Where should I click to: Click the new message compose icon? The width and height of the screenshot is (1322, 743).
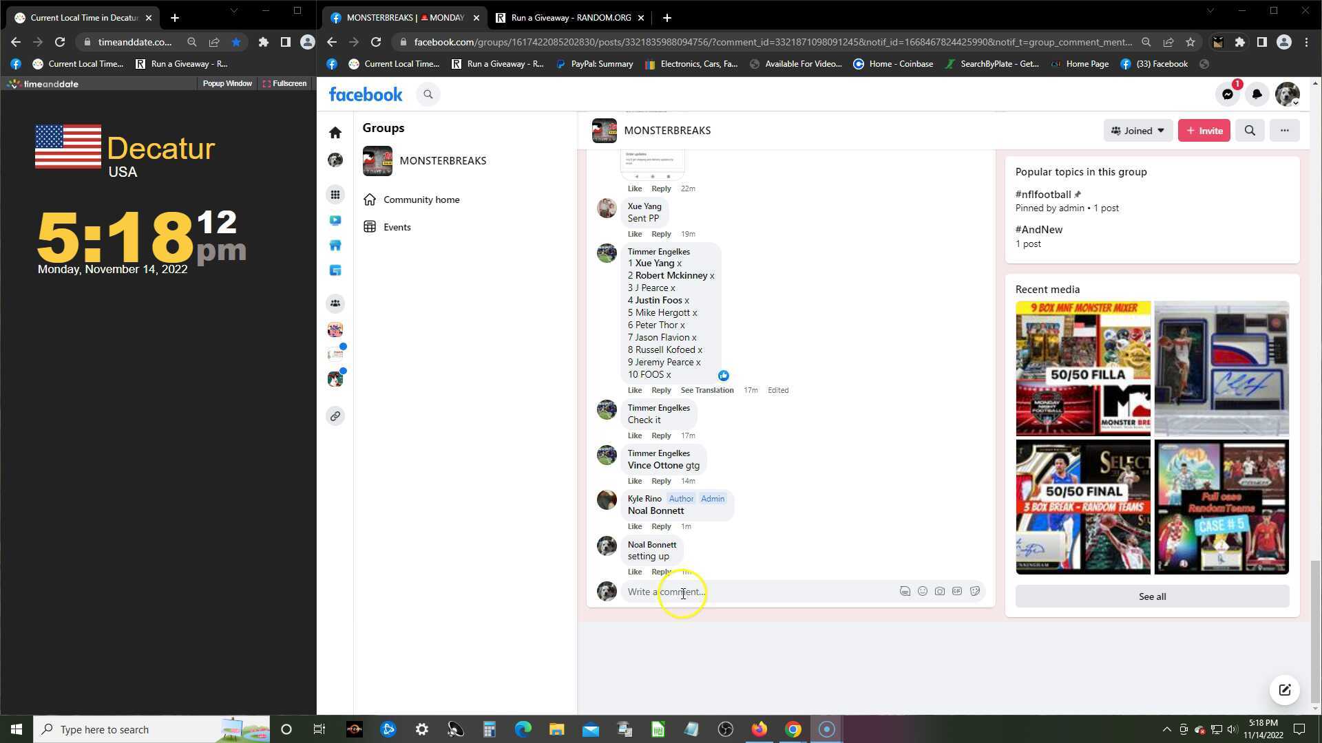click(1284, 690)
